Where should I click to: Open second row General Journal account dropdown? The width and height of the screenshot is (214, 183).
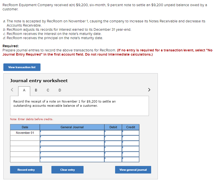[72, 138]
